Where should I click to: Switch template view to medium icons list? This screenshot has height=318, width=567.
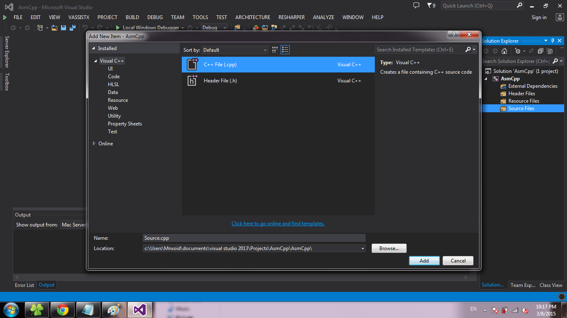[x=285, y=50]
